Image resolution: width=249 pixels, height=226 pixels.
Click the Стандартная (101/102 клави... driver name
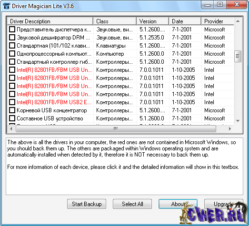53,46
